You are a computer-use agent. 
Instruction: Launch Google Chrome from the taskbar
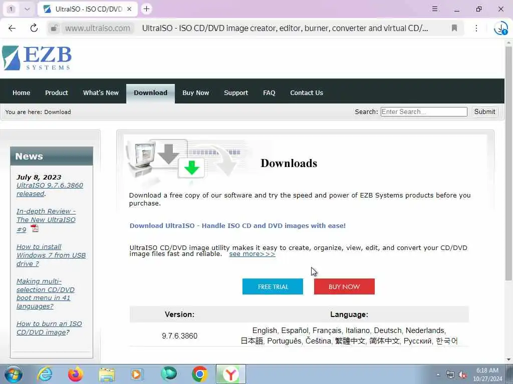click(x=199, y=374)
